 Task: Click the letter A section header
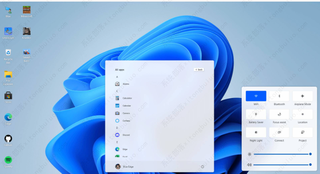coord(117,77)
